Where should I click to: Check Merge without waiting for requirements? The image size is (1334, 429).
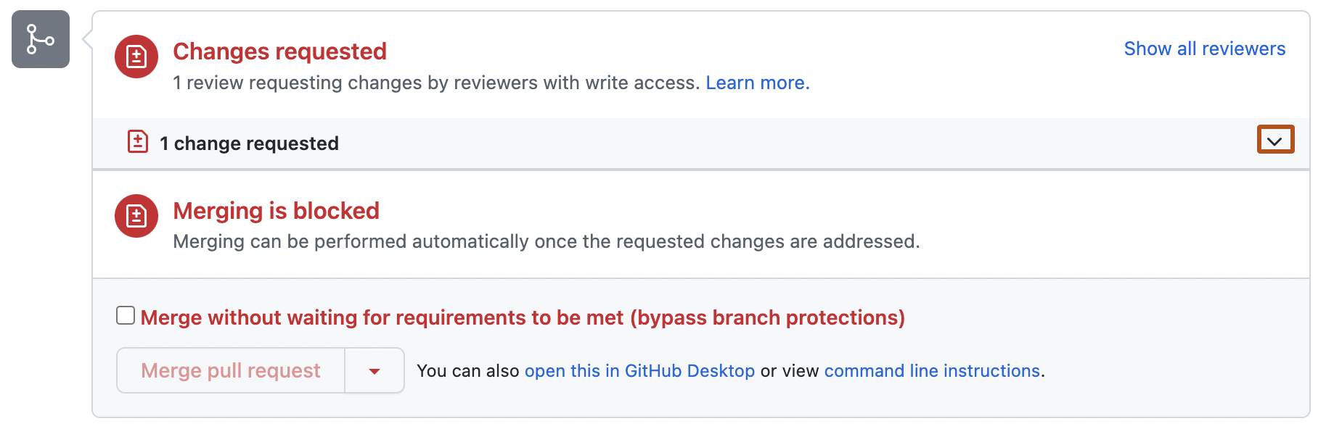point(125,315)
